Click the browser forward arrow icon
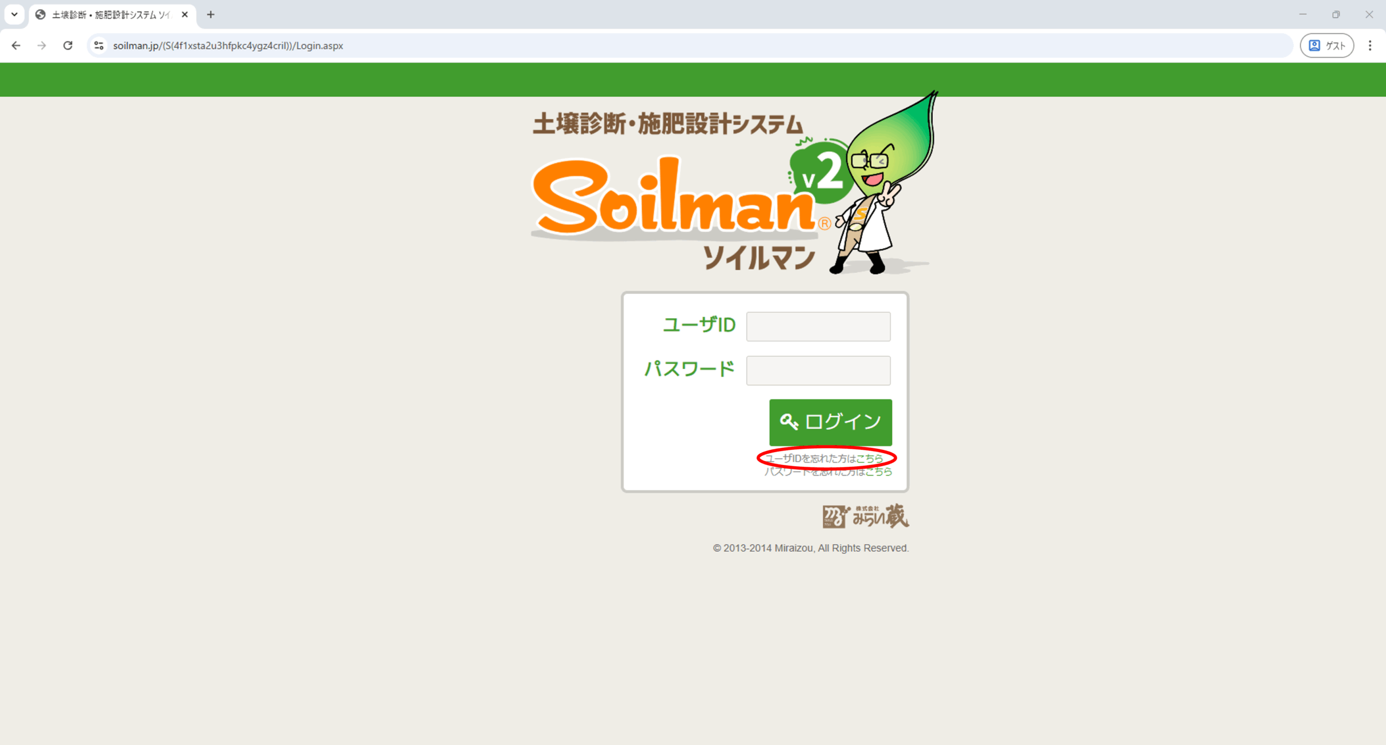Viewport: 1386px width, 745px height. coord(42,45)
